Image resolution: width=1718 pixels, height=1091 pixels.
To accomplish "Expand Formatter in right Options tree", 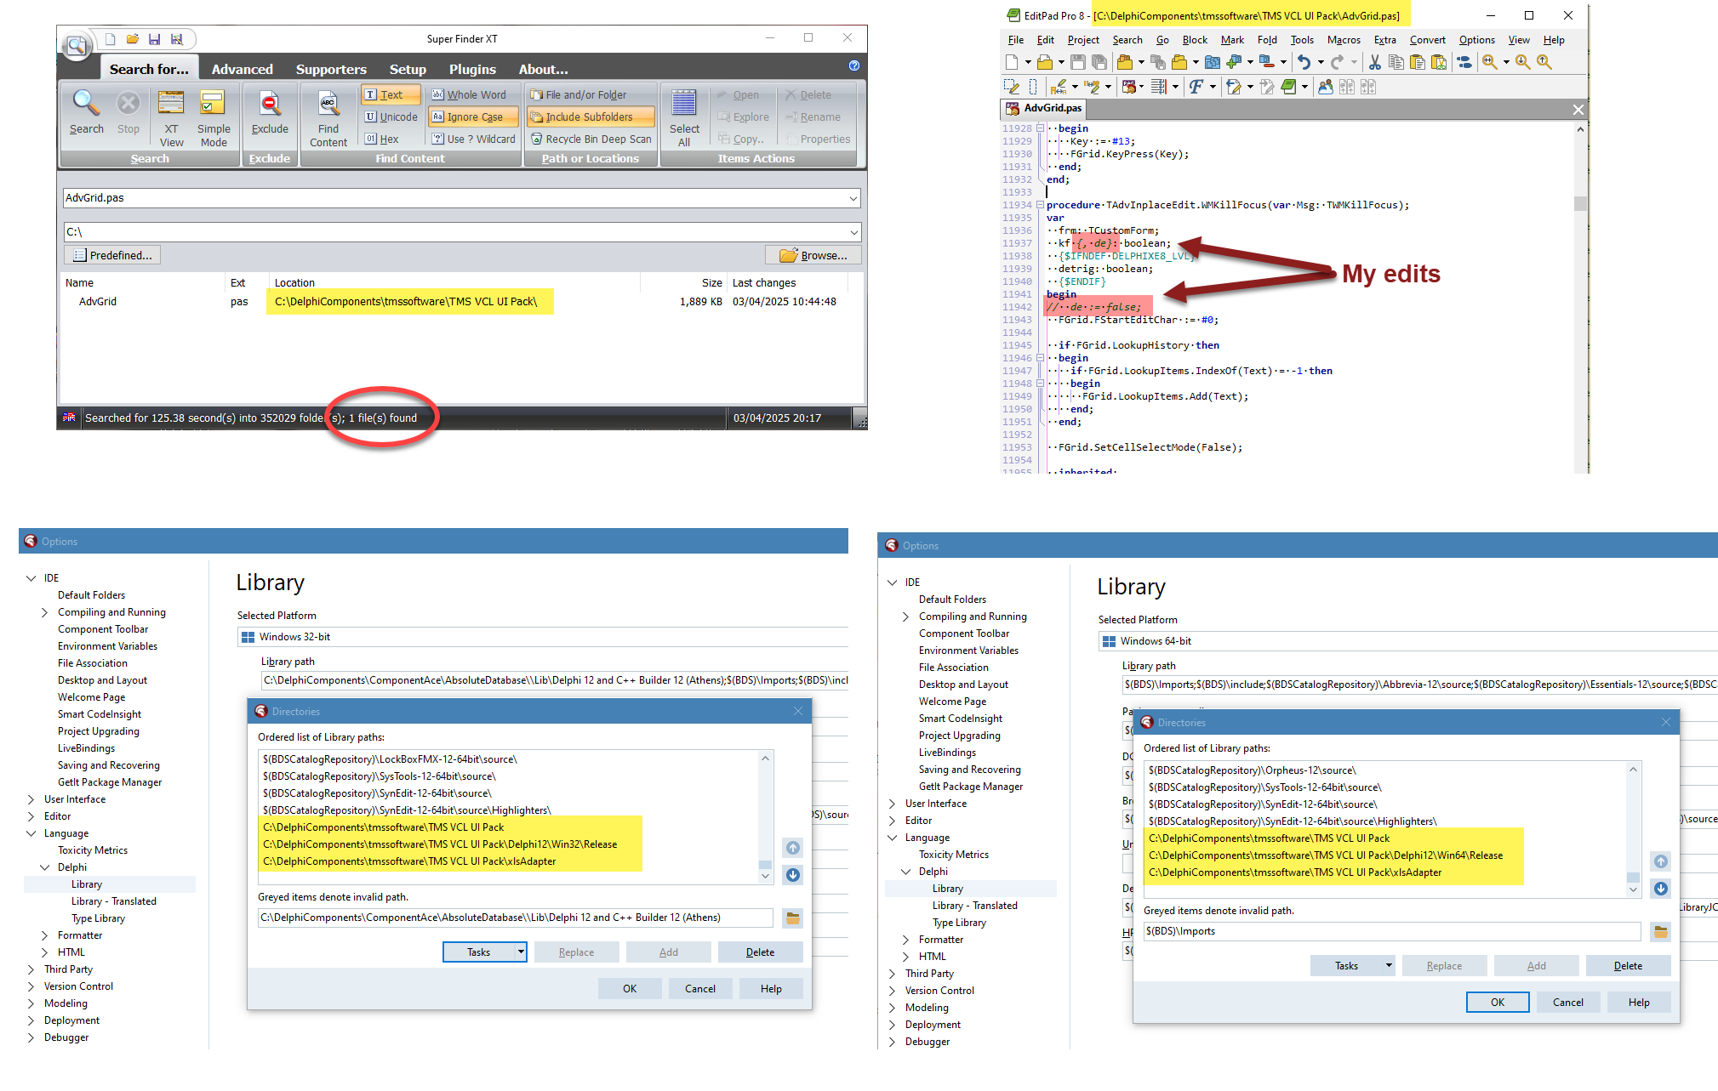I will click(x=905, y=940).
